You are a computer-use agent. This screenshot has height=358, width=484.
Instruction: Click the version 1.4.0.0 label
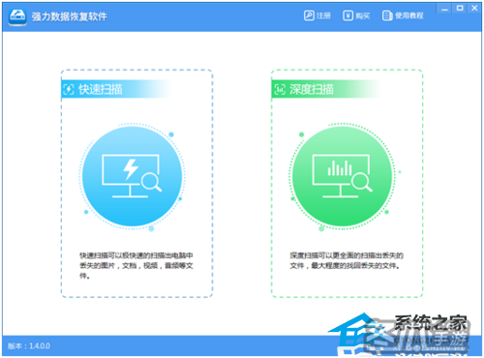pos(29,346)
